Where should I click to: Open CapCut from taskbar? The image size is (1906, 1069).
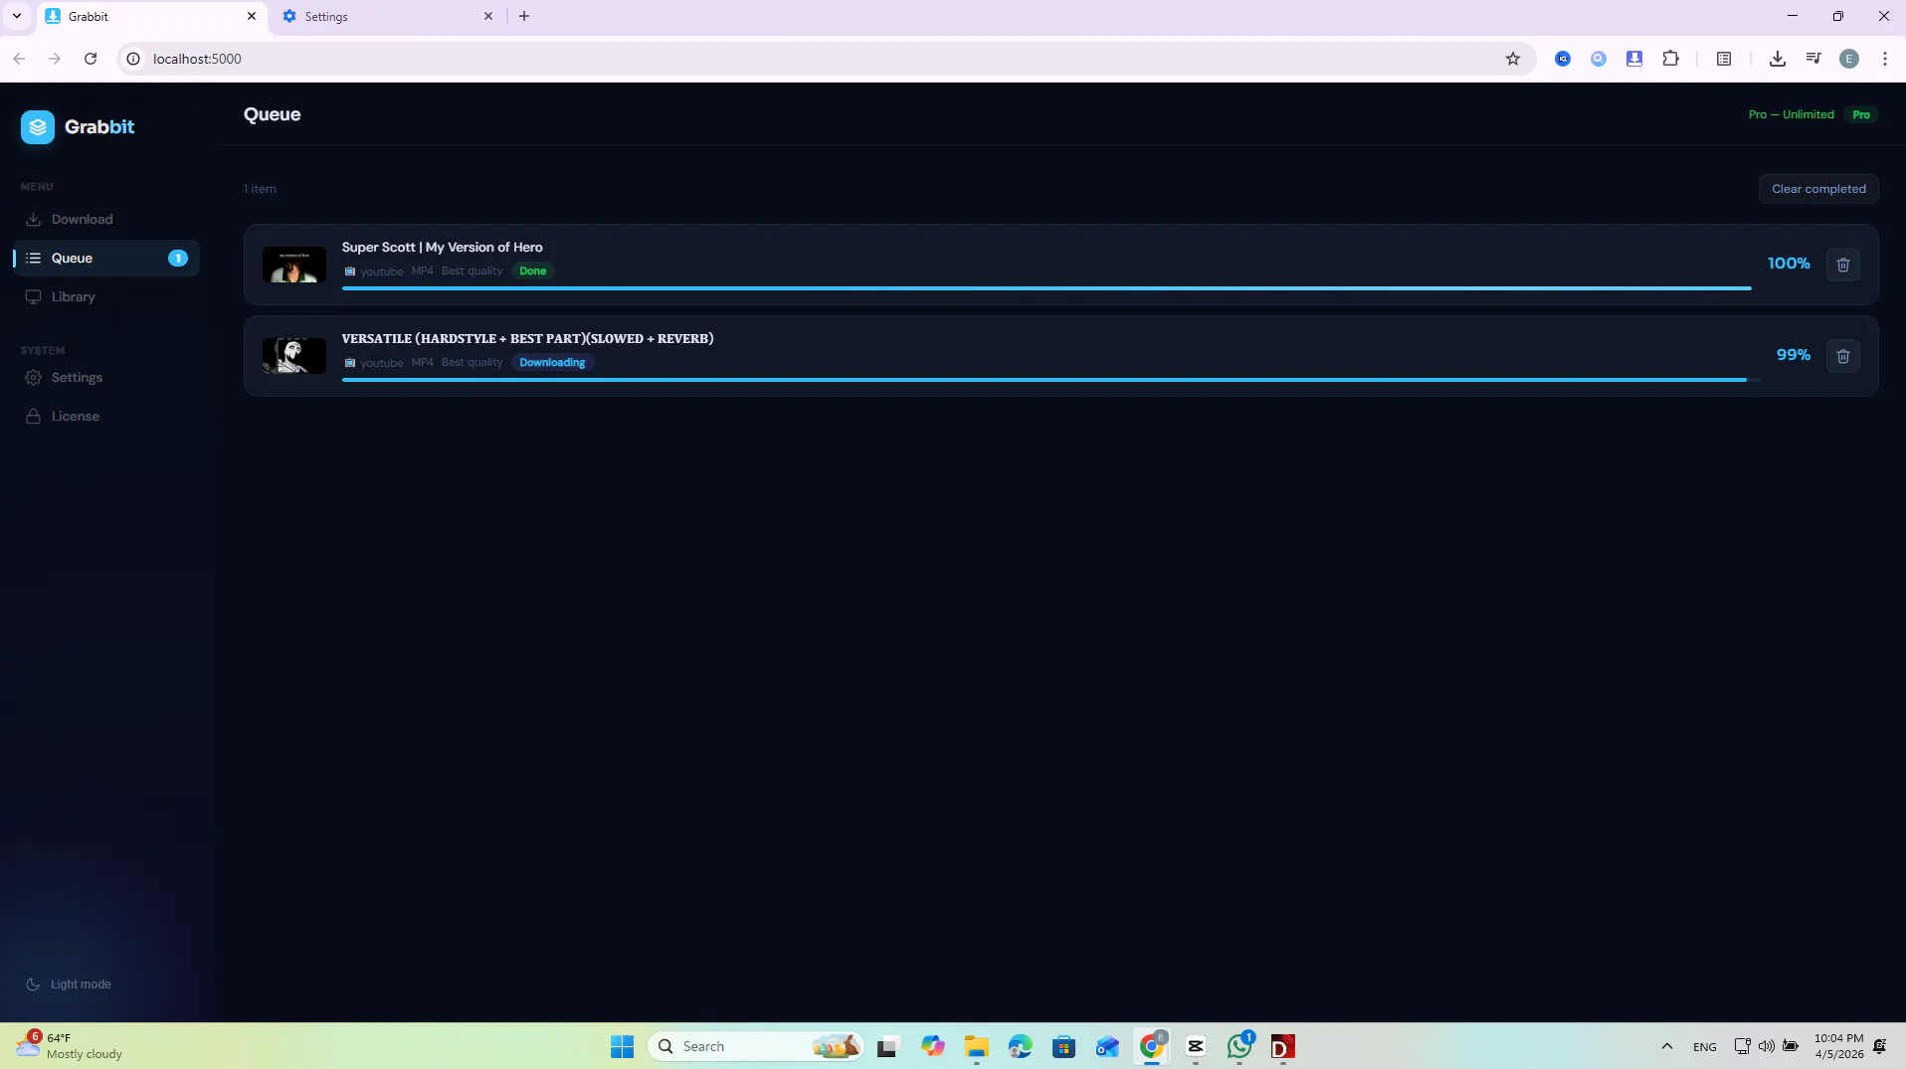pos(1196,1047)
